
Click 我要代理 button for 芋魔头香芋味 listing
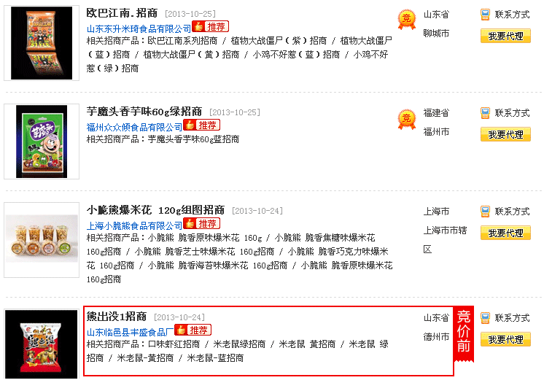click(505, 135)
